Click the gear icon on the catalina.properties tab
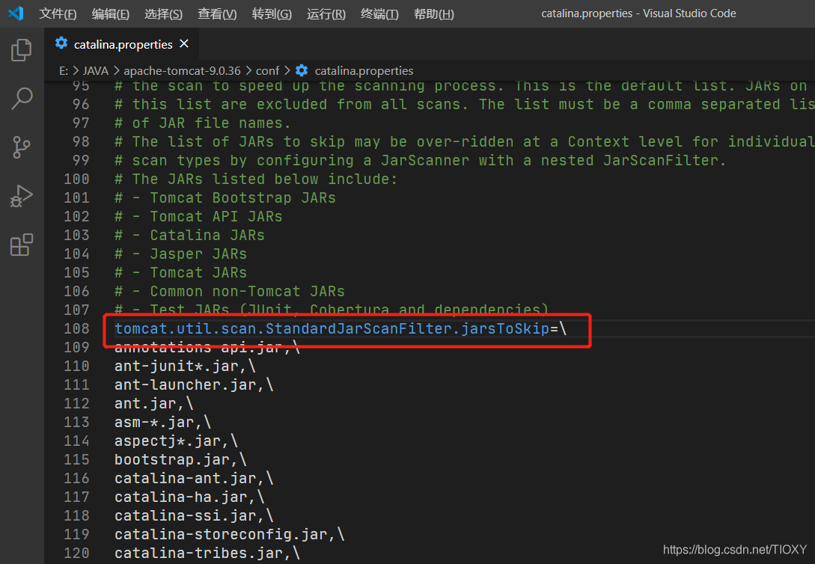Viewport: 815px width, 564px height. pyautogui.click(x=61, y=43)
